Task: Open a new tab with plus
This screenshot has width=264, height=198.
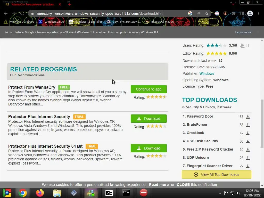Action: pyautogui.click(x=70, y=4)
